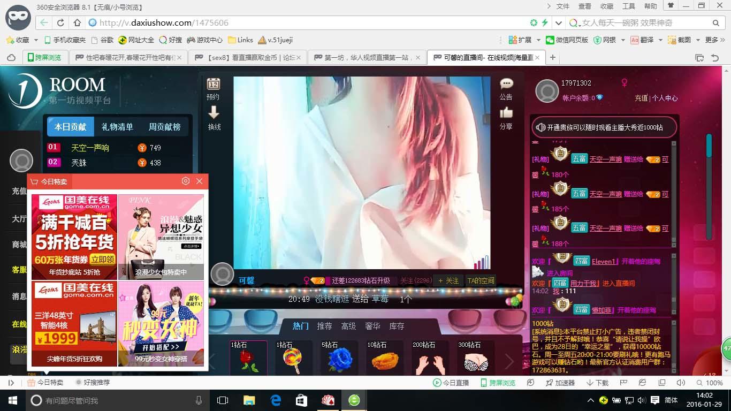731x411 pixels.
Task: Click the 换线 switch-line arrow icon
Action: pos(214,112)
